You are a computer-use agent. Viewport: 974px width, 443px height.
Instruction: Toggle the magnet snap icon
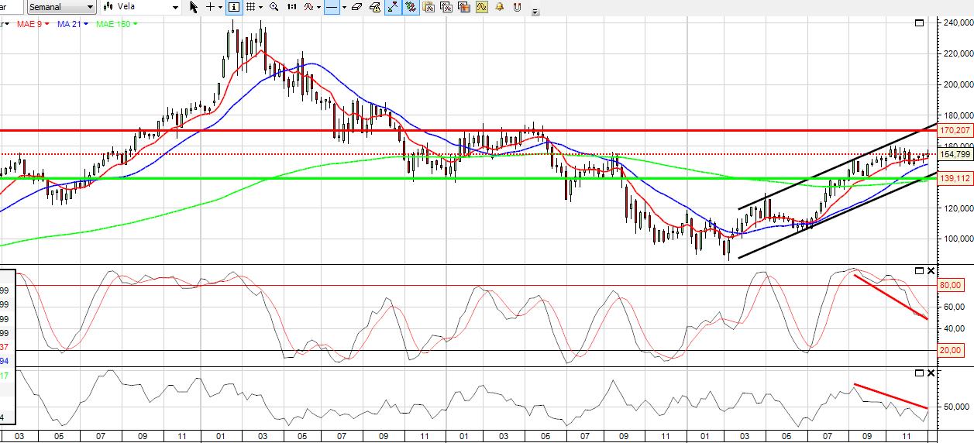[x=517, y=7]
